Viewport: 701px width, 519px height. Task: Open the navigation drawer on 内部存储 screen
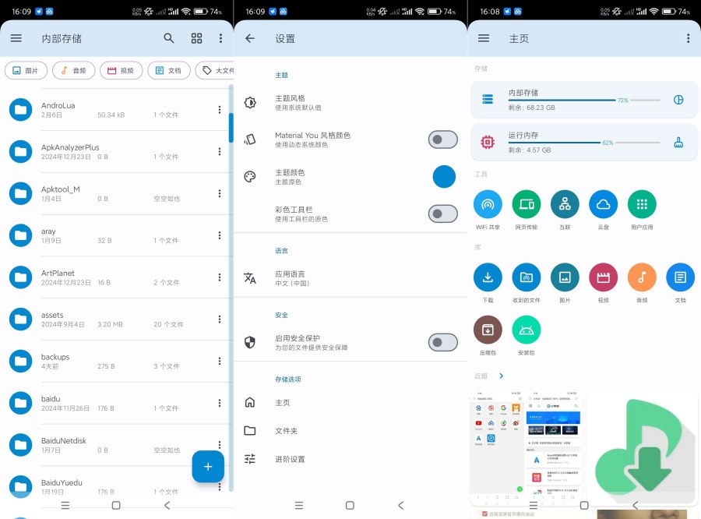[16, 38]
